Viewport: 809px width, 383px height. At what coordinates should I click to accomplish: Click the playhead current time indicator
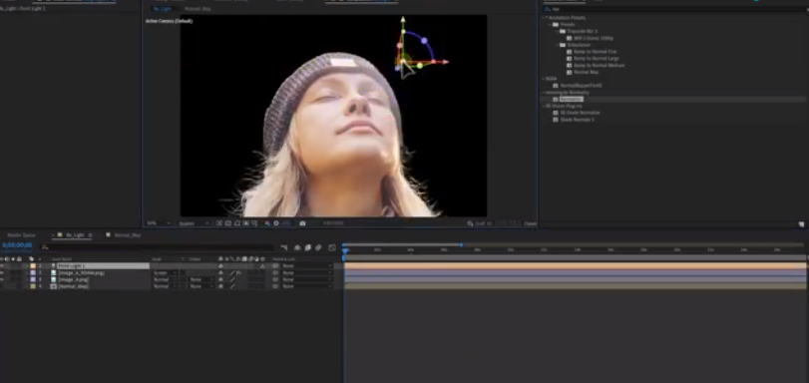(345, 250)
